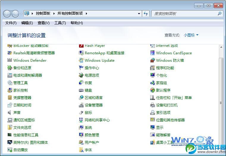Open the 家庭组 link
This screenshot has width=226, height=156.
point(161,83)
